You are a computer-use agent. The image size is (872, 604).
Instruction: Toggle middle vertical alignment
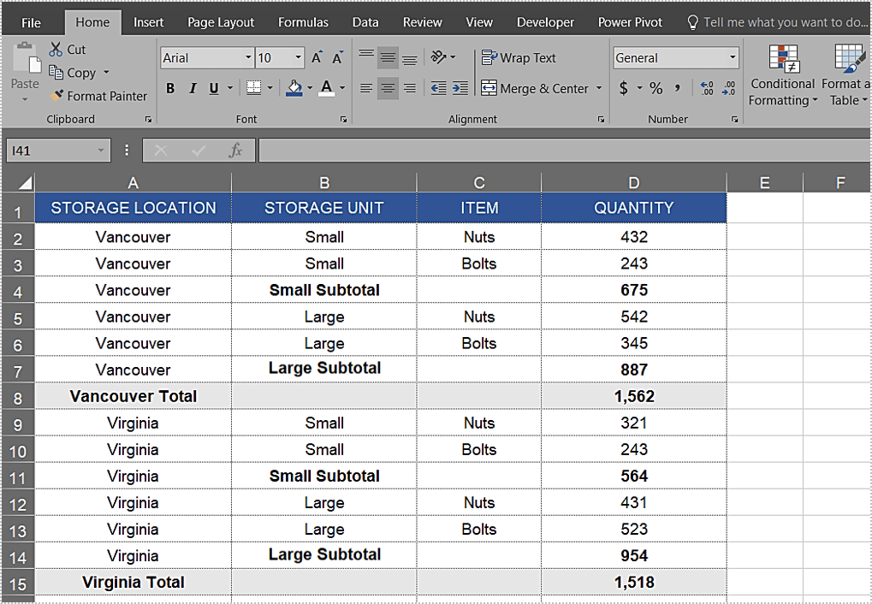(387, 57)
